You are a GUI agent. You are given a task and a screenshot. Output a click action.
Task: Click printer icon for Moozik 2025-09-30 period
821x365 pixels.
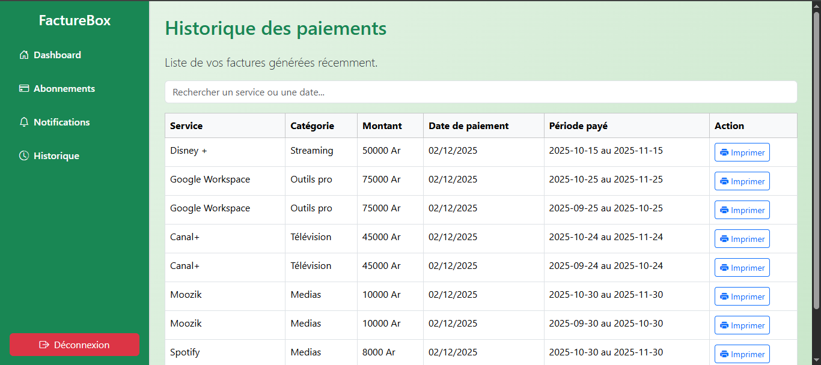[724, 325]
